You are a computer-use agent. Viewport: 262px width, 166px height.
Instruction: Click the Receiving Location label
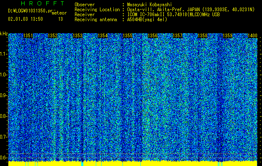coord(97,10)
